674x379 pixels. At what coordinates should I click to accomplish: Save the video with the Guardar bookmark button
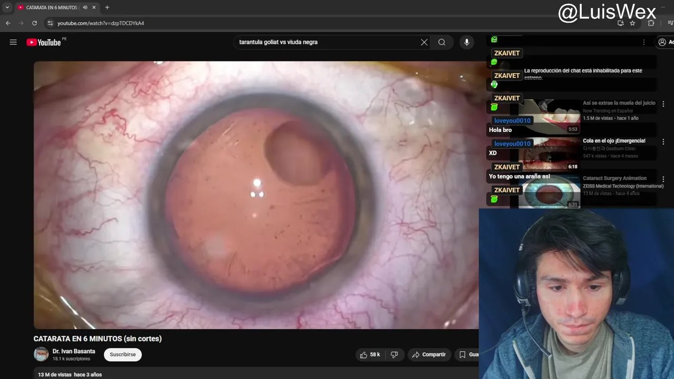[x=468, y=355]
